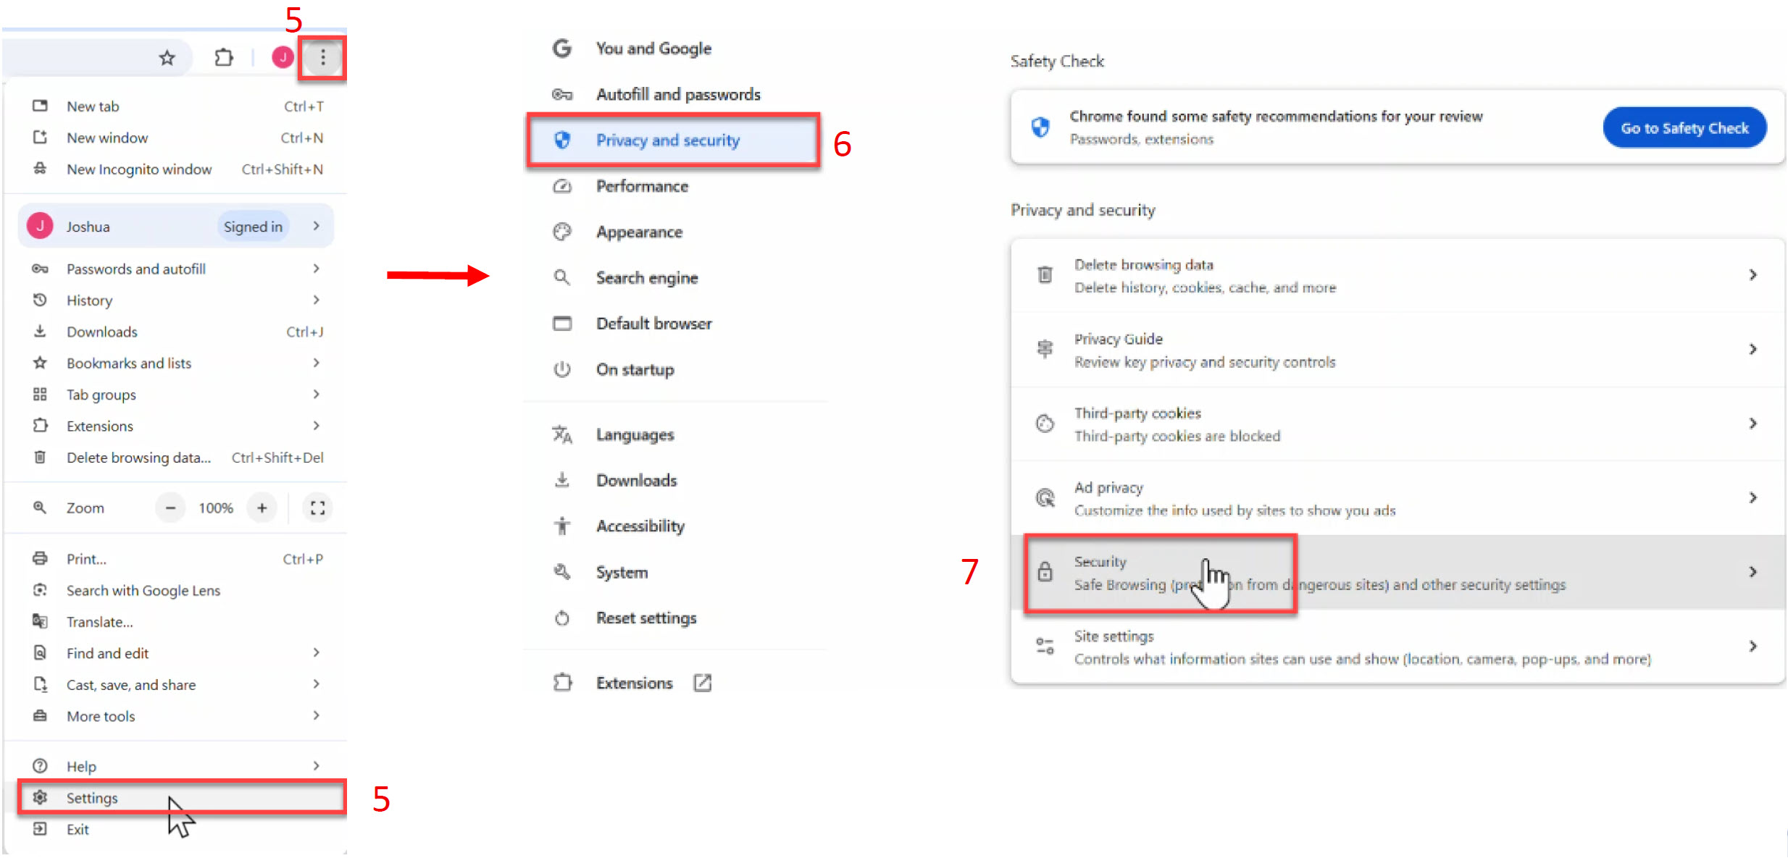The image size is (1788, 858).
Task: Open Site settings chevron row
Action: point(1752,647)
